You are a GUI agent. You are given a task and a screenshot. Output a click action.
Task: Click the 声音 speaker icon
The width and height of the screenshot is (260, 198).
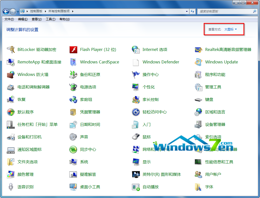tap(73, 137)
